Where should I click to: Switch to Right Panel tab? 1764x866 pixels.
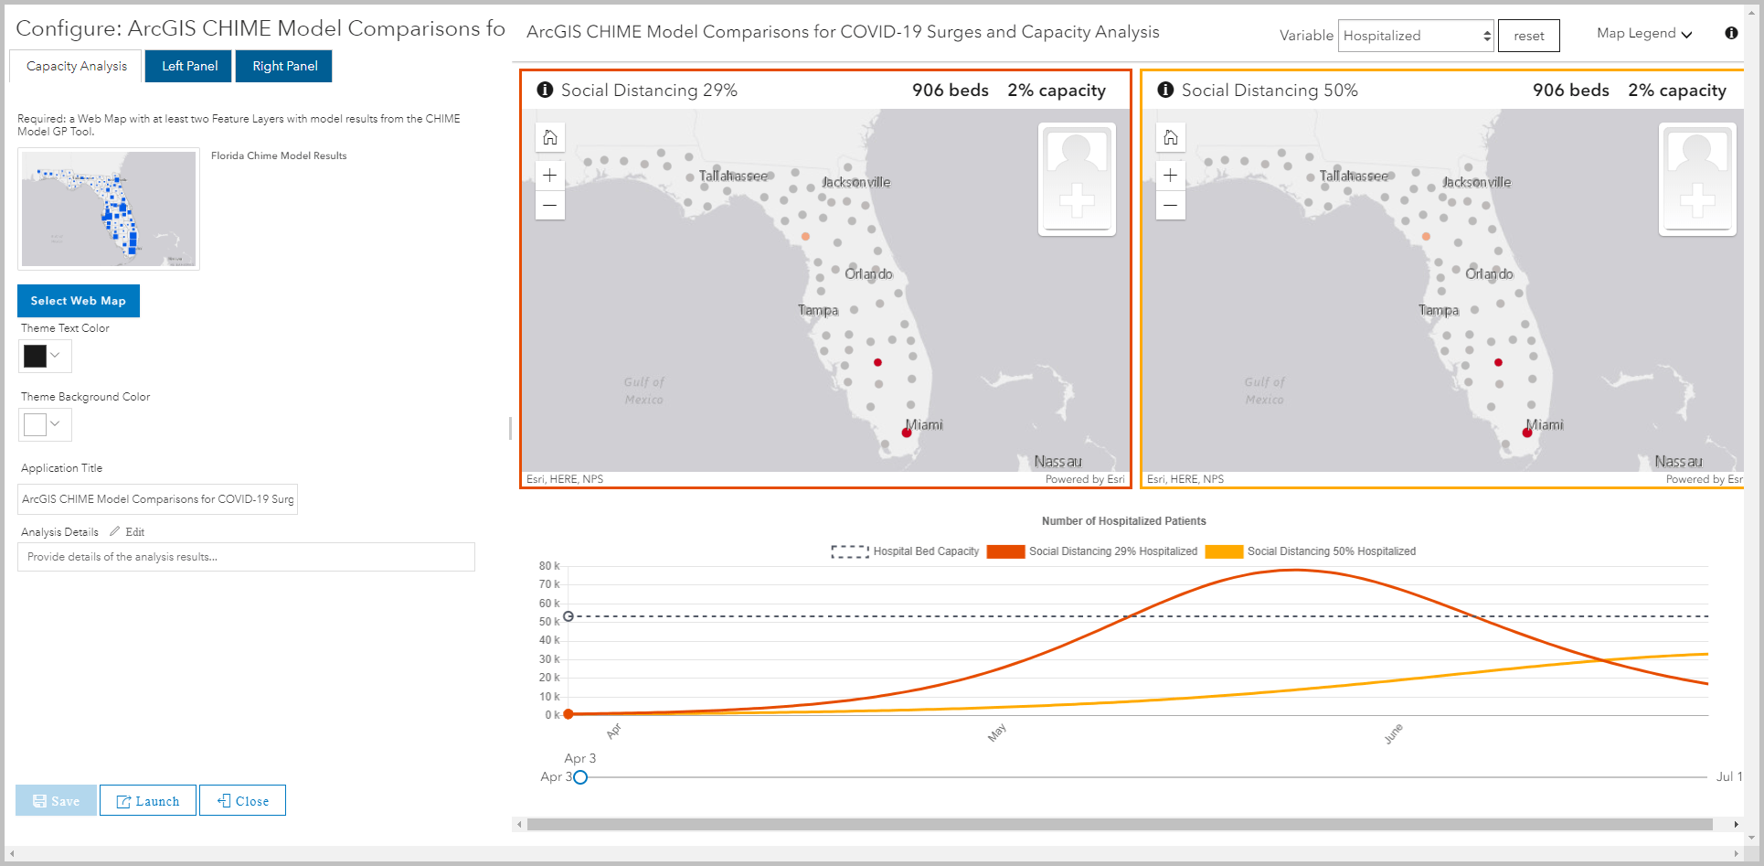point(284,66)
